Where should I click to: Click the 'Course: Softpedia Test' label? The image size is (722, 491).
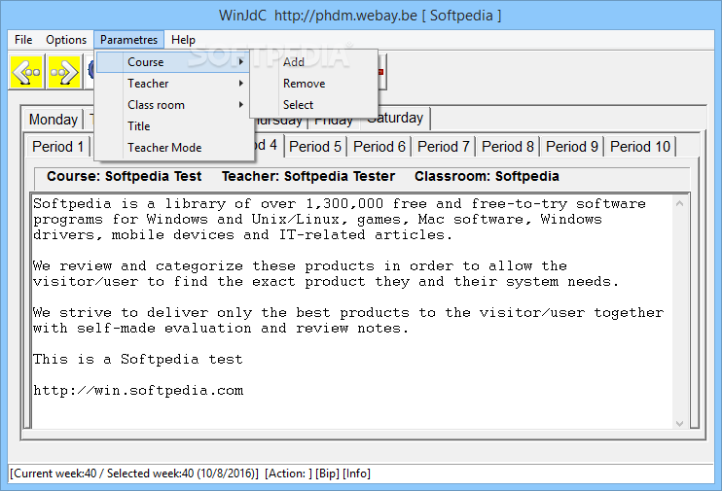click(x=125, y=176)
